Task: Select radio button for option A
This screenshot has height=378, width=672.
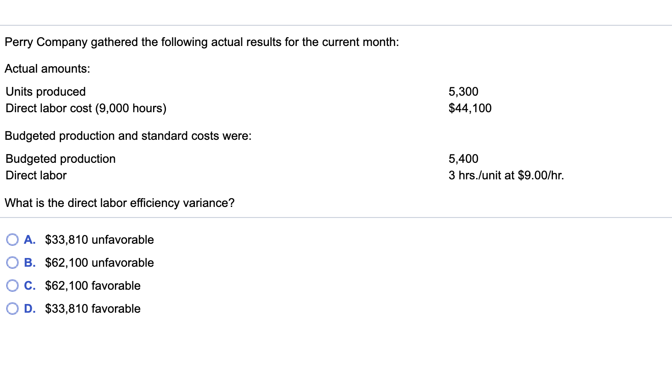Action: point(12,240)
